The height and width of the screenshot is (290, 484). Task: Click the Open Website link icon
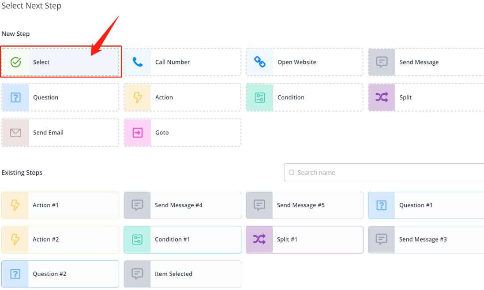[260, 62]
